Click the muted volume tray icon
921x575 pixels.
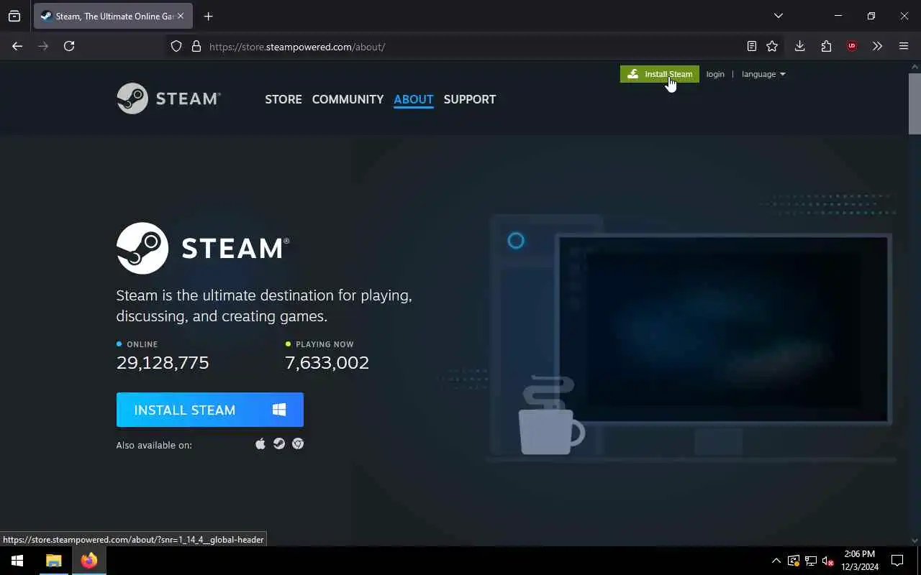828,561
